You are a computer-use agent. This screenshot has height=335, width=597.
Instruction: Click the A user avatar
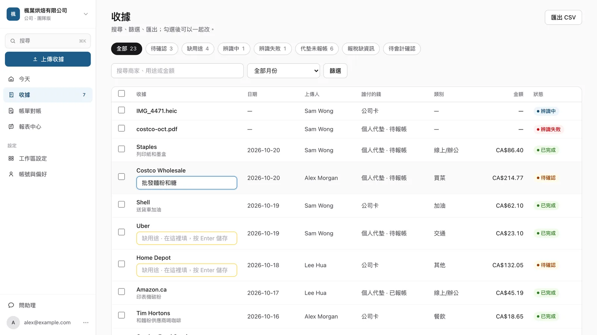(x=13, y=323)
